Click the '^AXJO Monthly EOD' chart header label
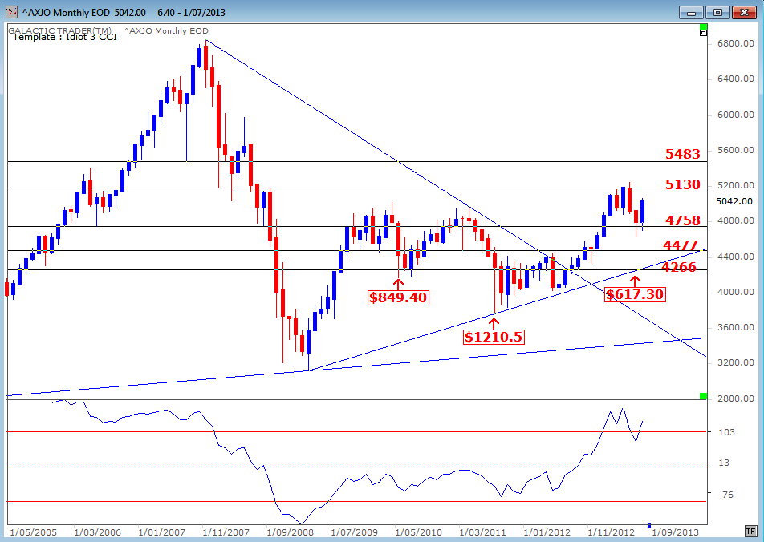This screenshot has height=542, width=764. click(165, 30)
